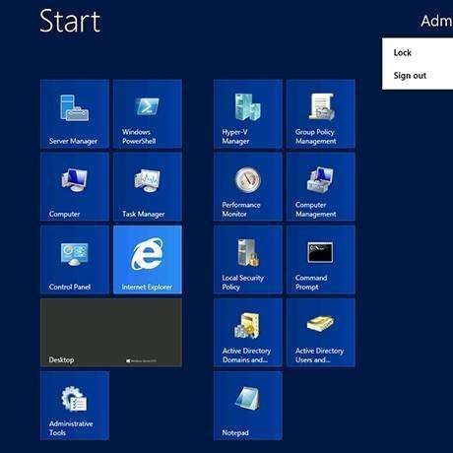Launch Internet Explorer tile
Image resolution: width=453 pixels, height=453 pixels.
click(148, 260)
